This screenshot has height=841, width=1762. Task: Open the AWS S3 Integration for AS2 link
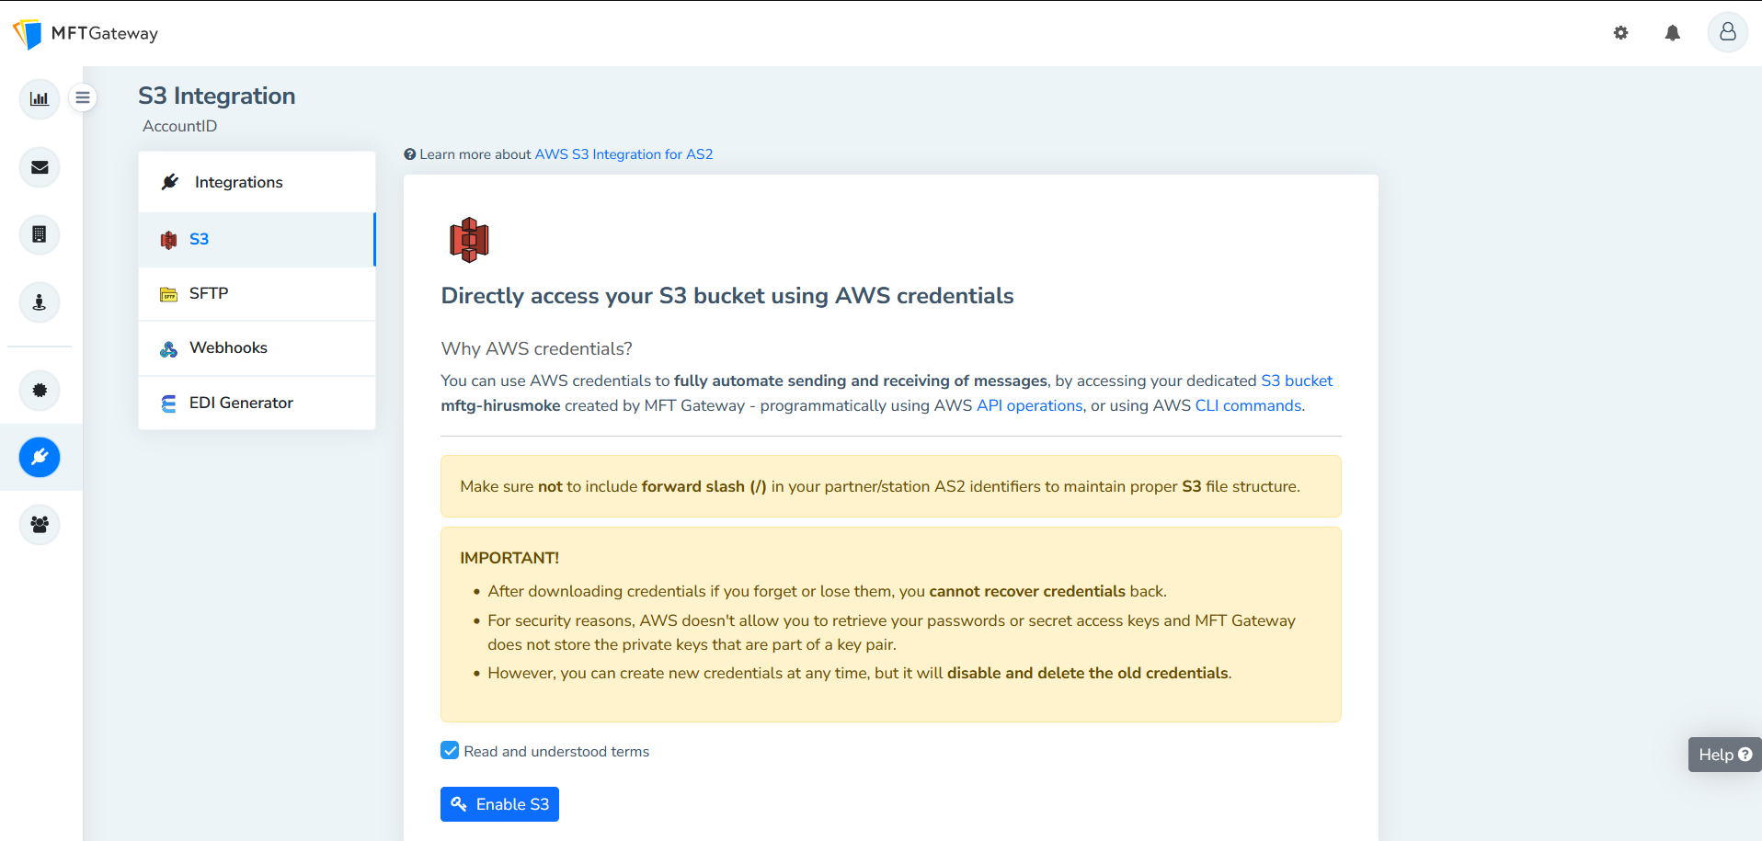[624, 154]
